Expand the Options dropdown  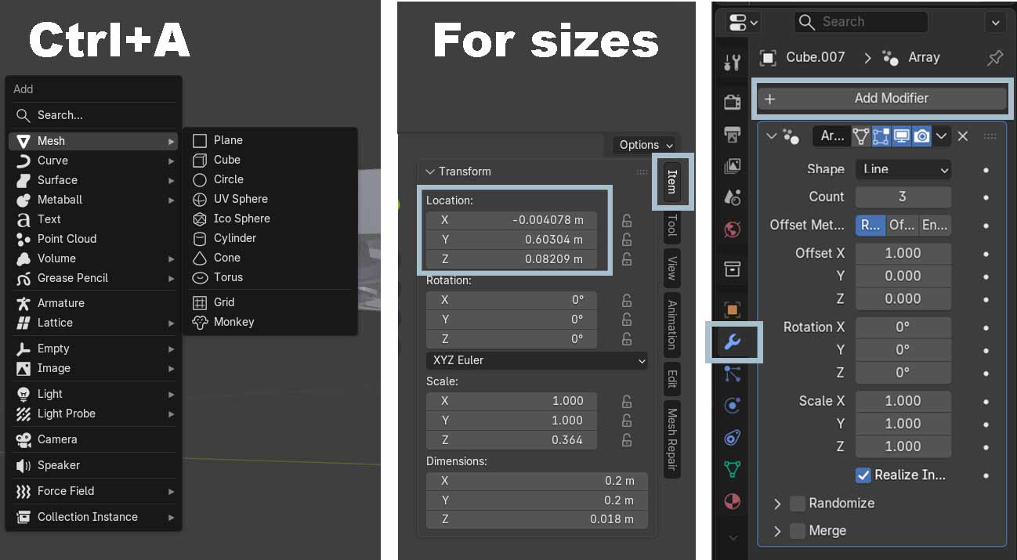point(645,145)
